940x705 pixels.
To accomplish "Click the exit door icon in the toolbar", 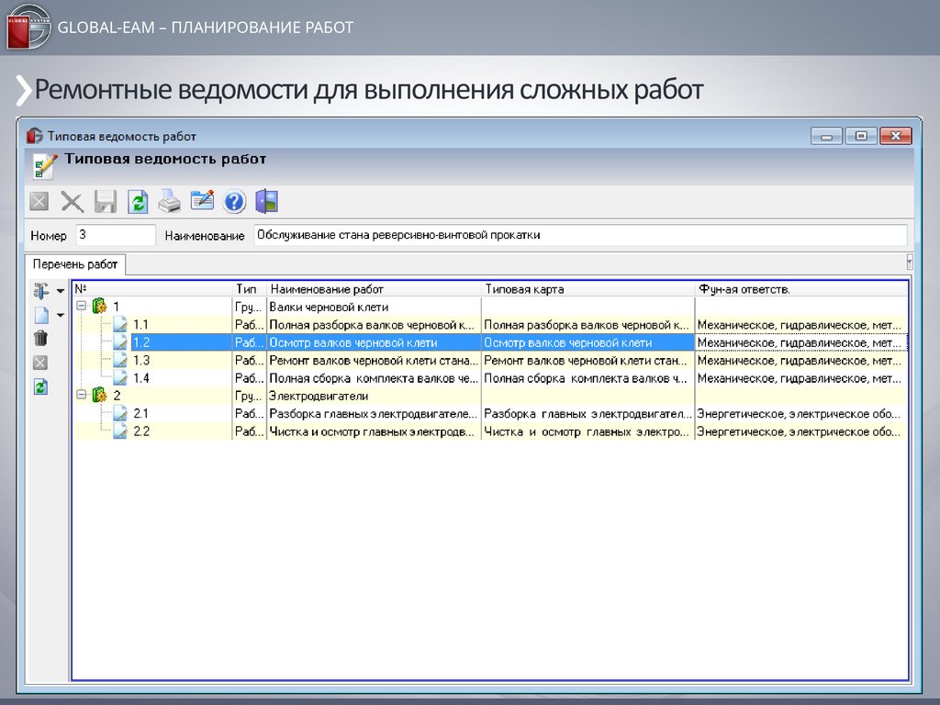I will [266, 201].
